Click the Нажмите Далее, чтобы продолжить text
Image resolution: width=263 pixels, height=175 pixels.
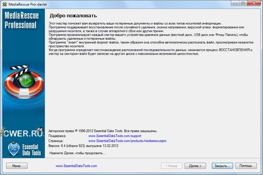(77, 153)
